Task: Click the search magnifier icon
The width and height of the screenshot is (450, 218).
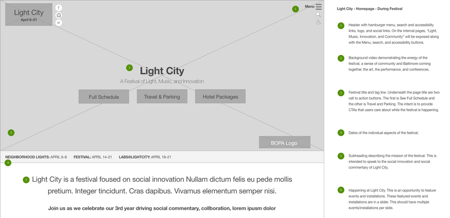Action: tap(318, 15)
